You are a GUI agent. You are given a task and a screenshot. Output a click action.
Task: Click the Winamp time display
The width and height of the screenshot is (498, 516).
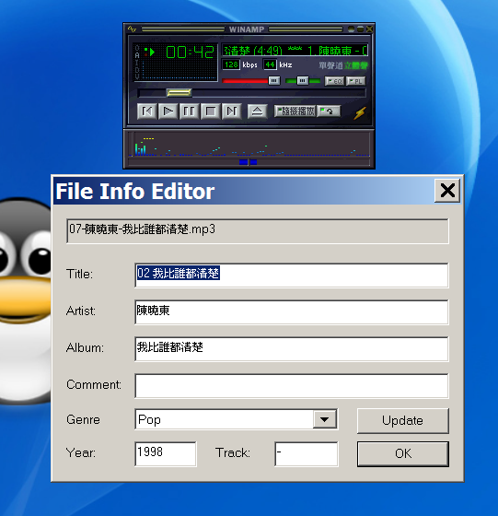pos(190,52)
